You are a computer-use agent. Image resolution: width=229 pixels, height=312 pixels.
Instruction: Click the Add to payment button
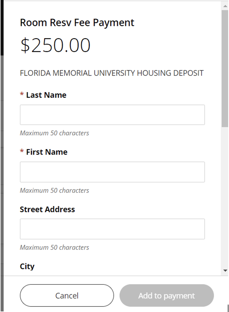click(166, 295)
